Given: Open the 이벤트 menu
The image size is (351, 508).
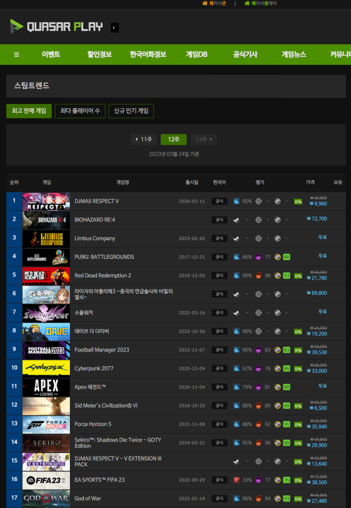Looking at the screenshot, I should (51, 54).
